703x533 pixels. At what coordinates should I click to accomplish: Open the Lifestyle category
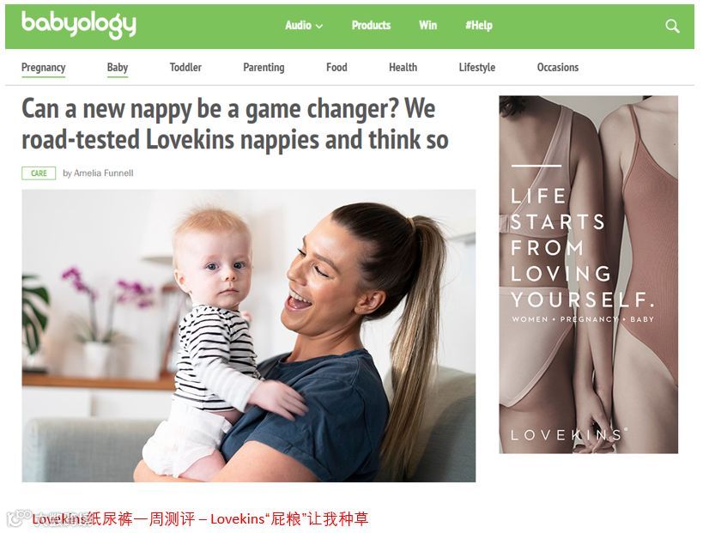(477, 68)
